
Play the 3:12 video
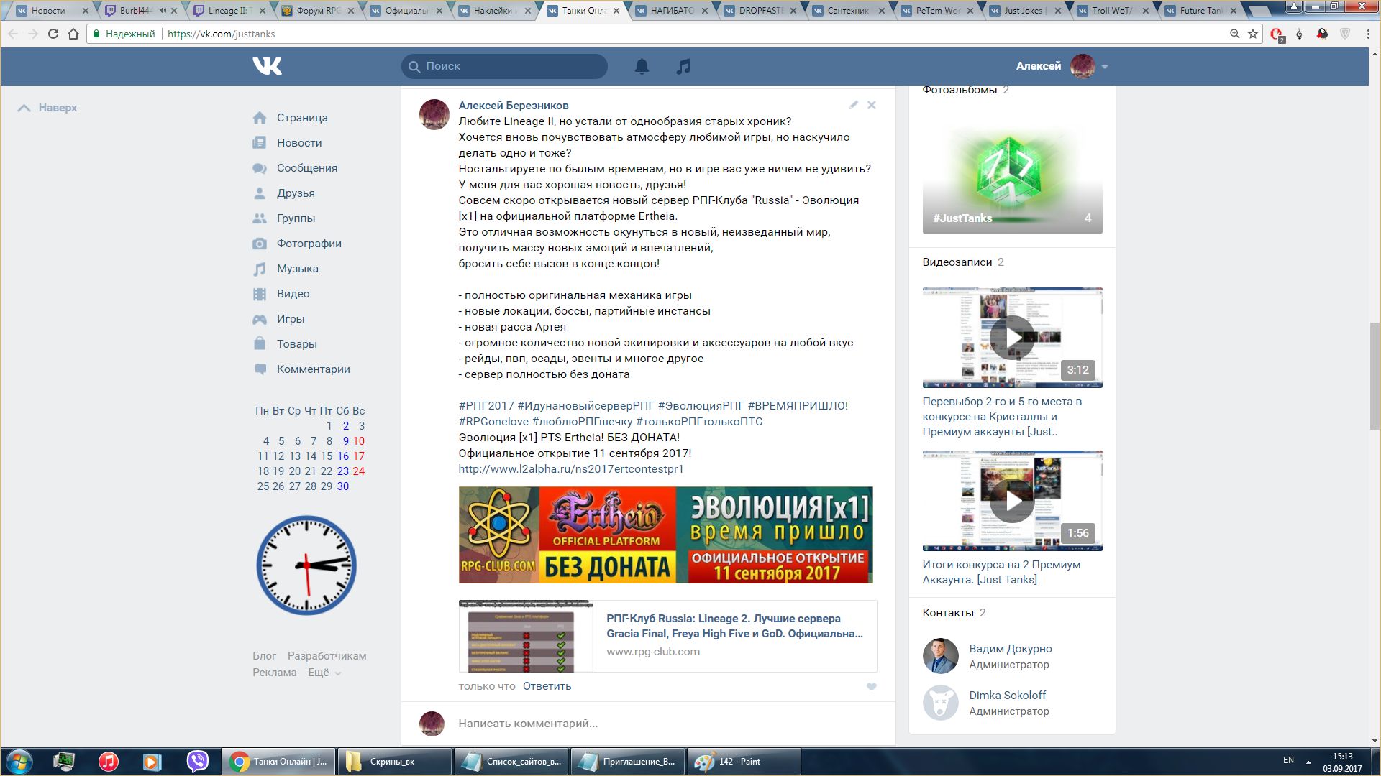[x=1012, y=337]
